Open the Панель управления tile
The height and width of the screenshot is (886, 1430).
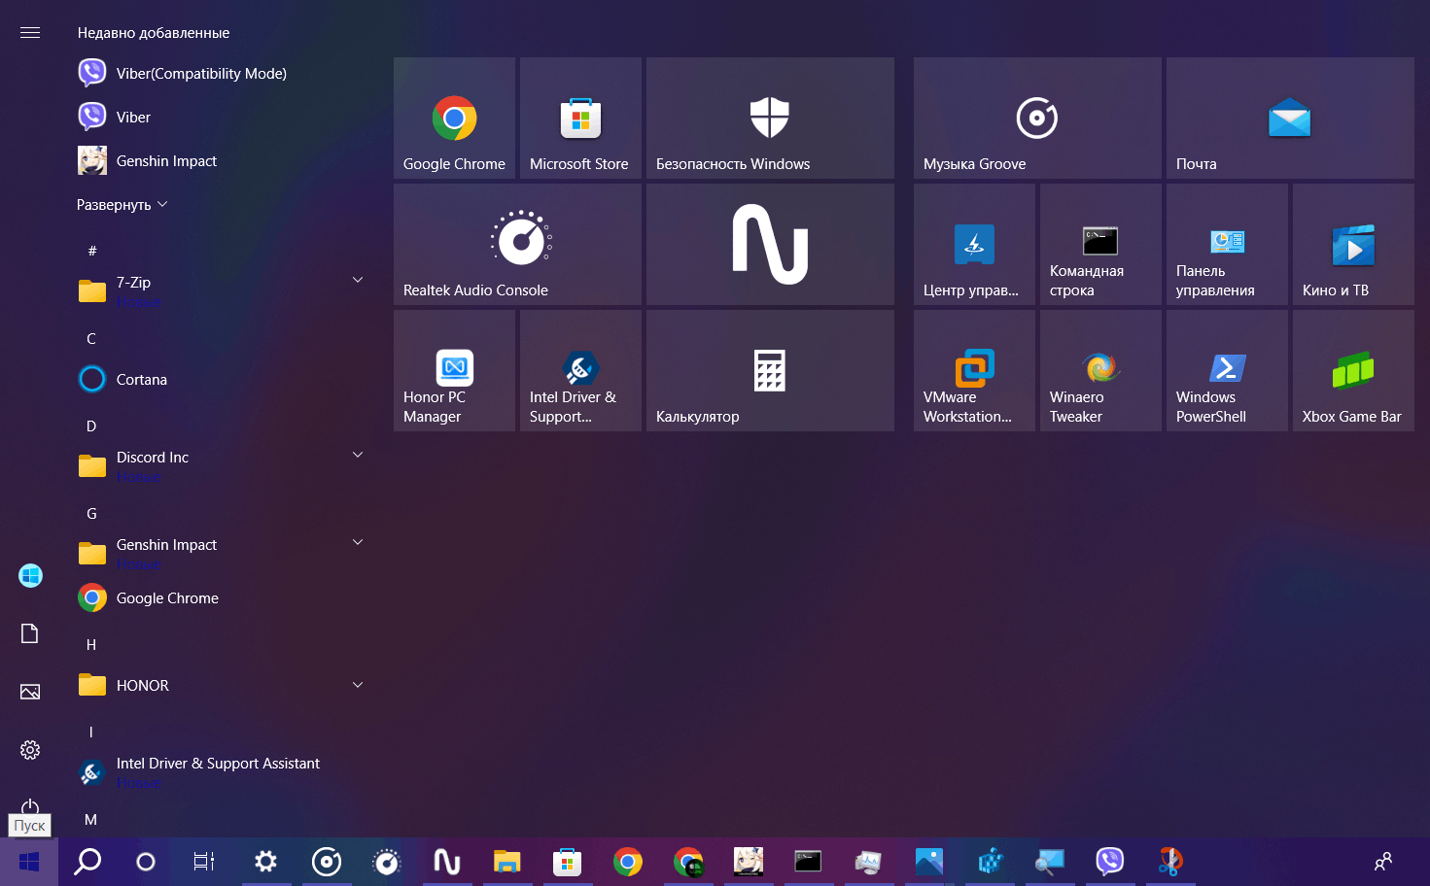click(x=1227, y=244)
